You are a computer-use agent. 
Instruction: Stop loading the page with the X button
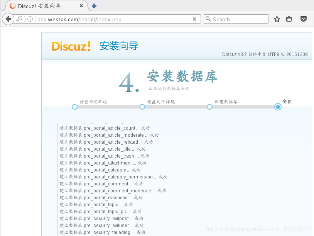coord(194,19)
